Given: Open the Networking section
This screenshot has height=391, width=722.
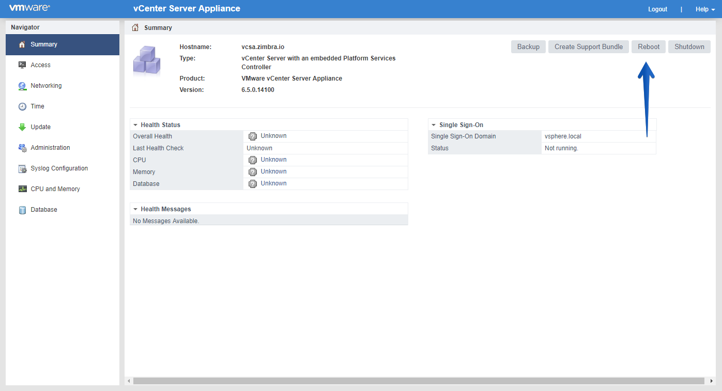Looking at the screenshot, I should 63,86.
